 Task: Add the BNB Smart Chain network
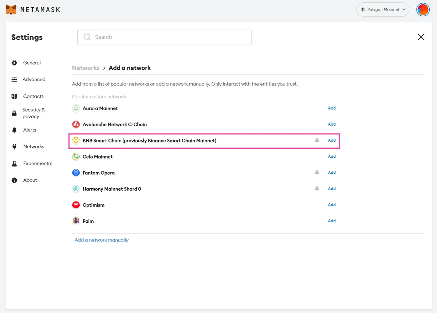(x=332, y=140)
